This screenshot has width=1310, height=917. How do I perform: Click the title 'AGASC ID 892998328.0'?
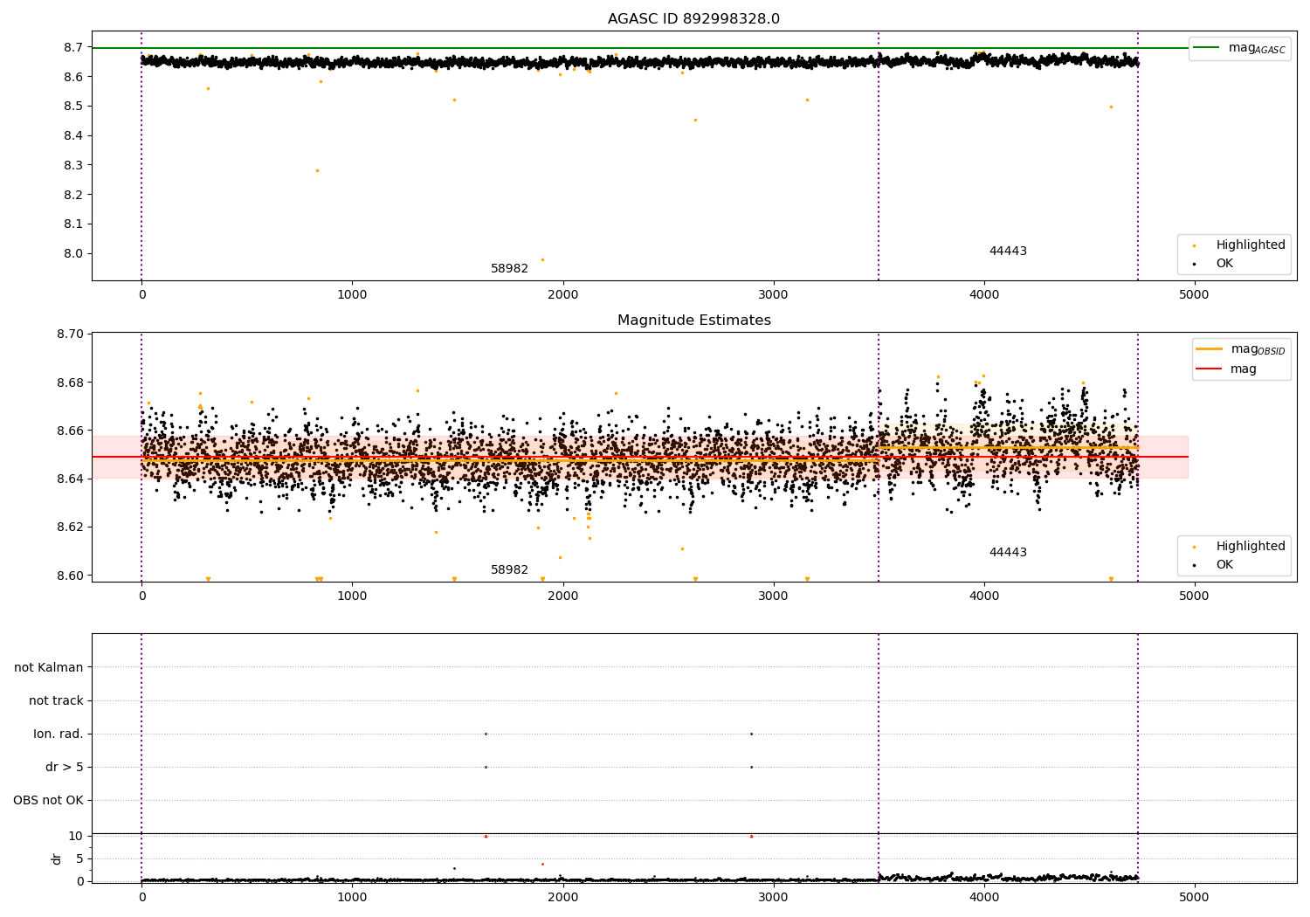693,19
